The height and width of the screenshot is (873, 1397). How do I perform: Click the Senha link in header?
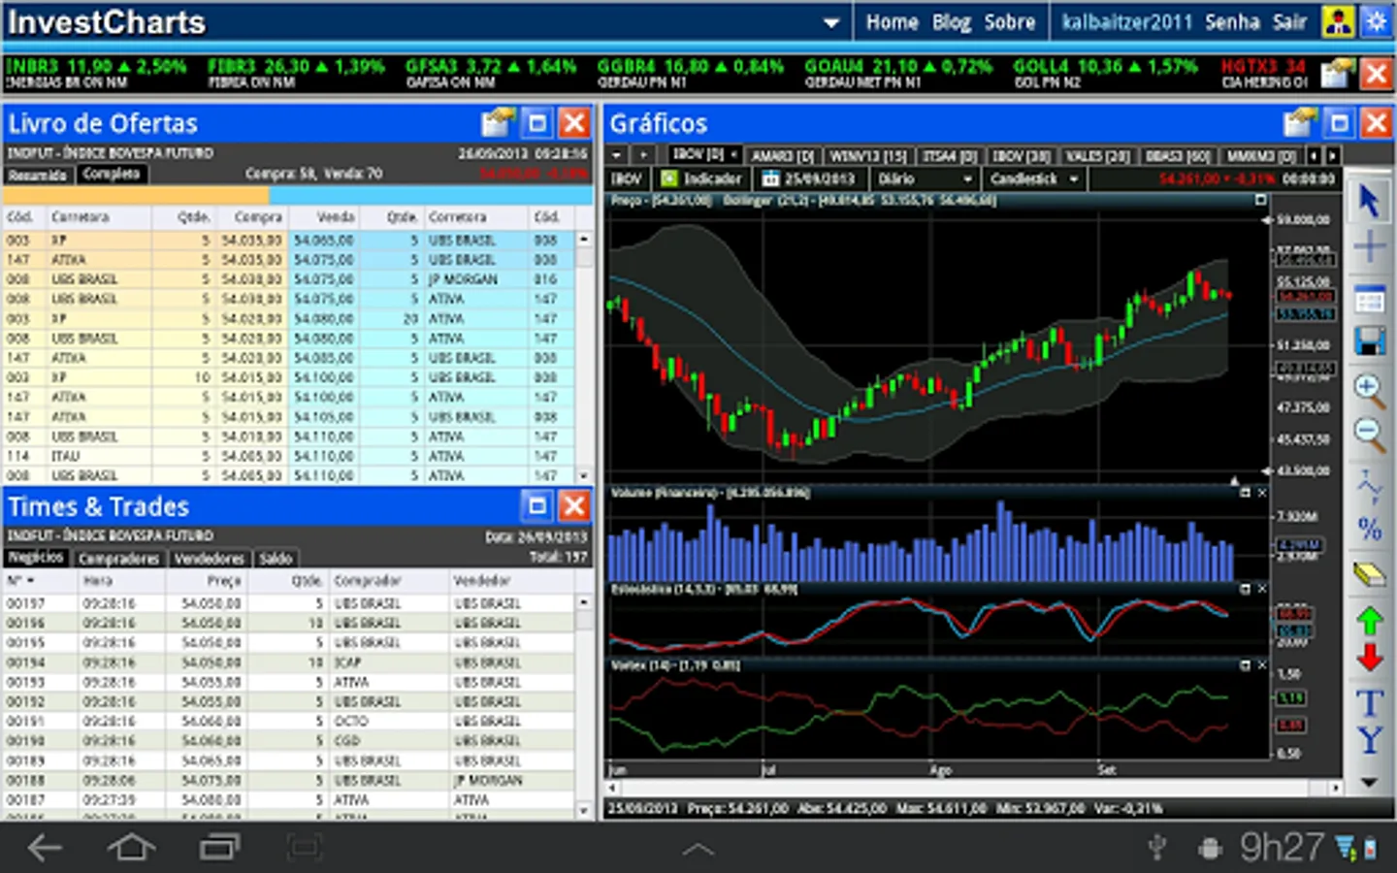pyautogui.click(x=1232, y=22)
